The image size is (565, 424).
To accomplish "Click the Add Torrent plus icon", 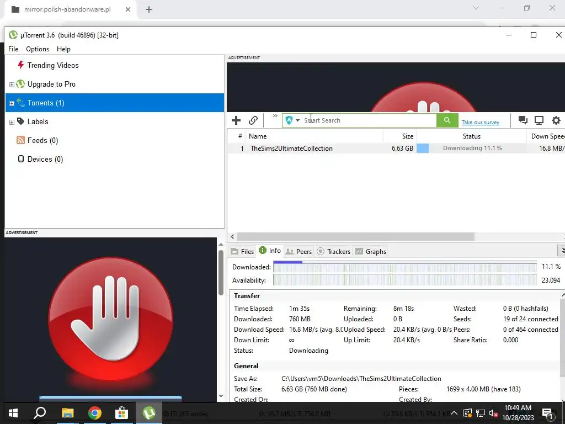I will click(x=236, y=120).
